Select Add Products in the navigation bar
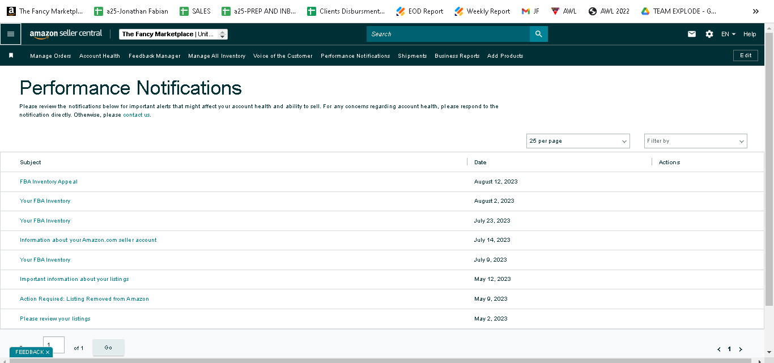This screenshot has width=774, height=363. 505,56
